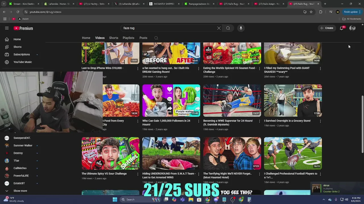Open browser extensions puzzle icon
The image size is (364, 204).
321,12
